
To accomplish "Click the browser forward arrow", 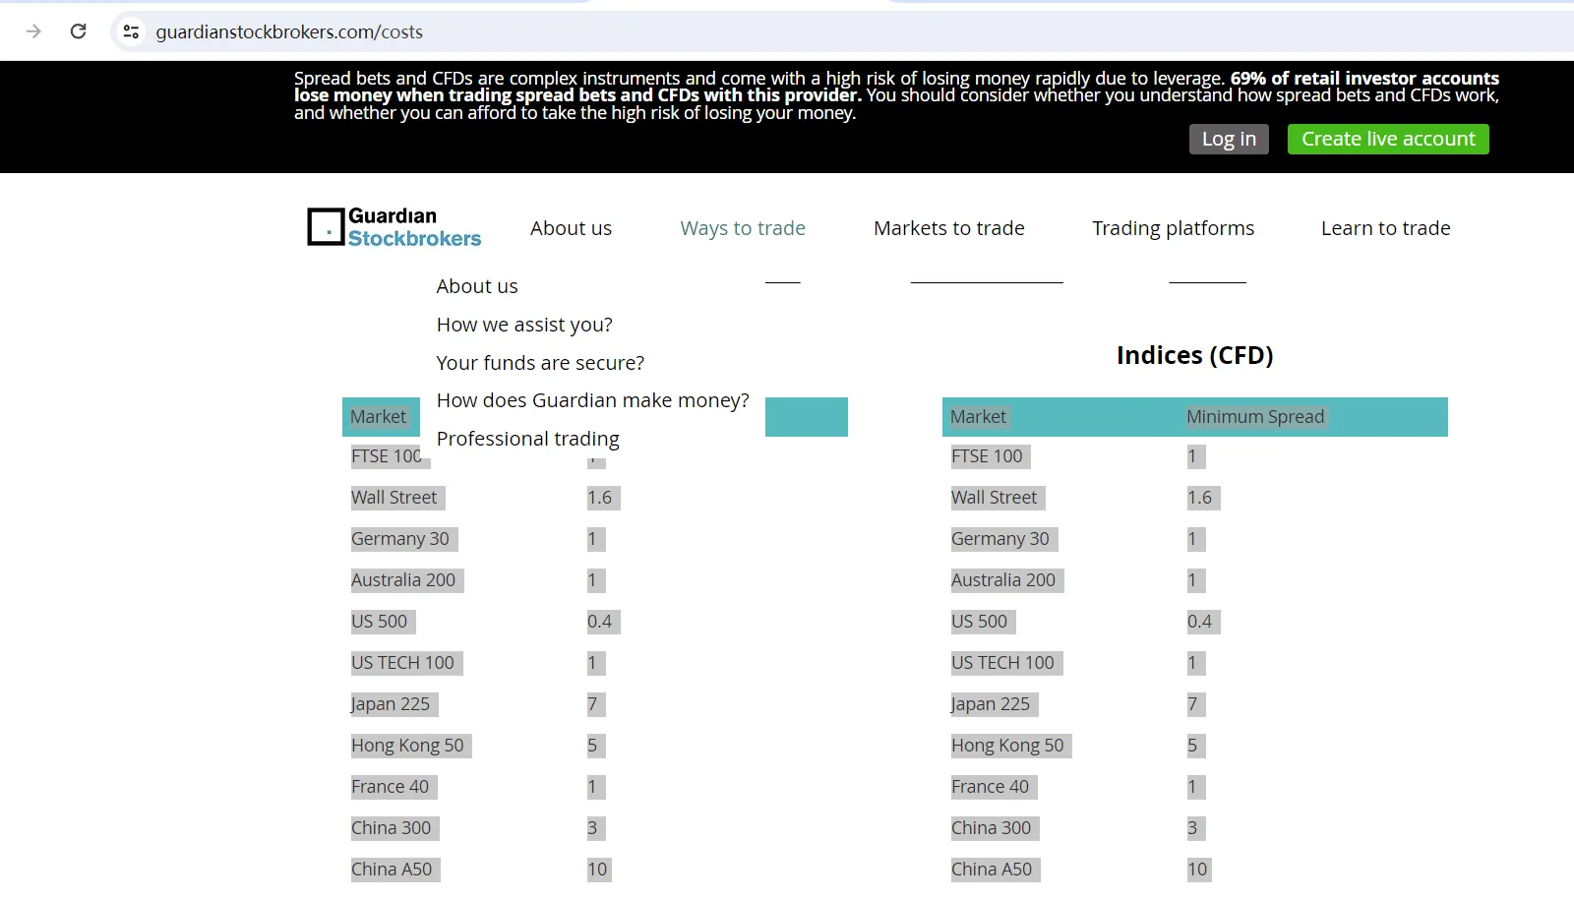I will [33, 31].
